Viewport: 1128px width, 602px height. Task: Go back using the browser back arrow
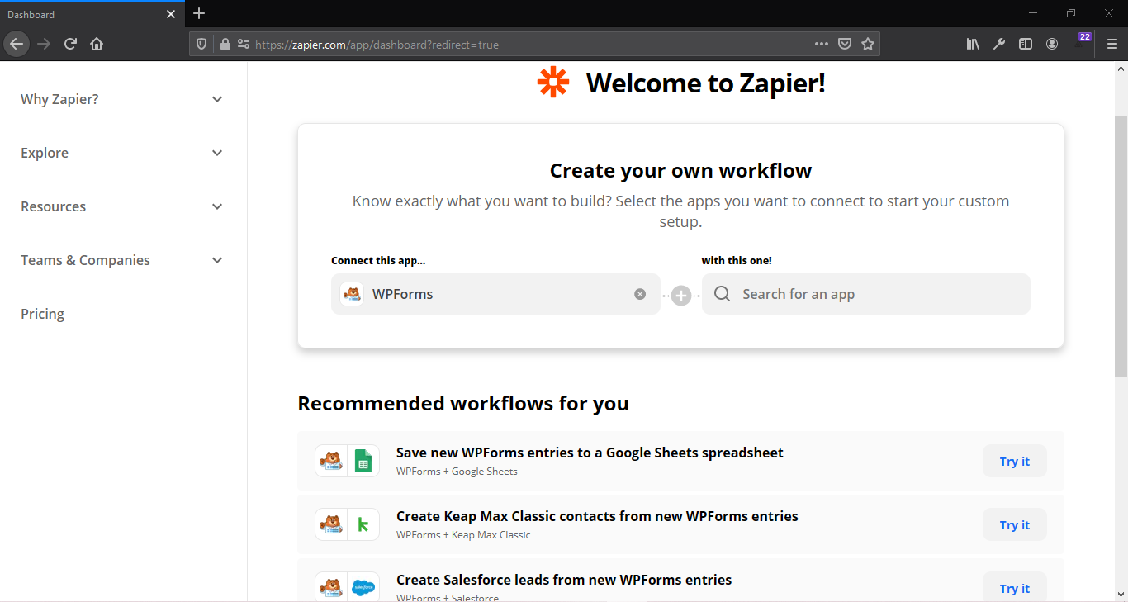coord(17,44)
